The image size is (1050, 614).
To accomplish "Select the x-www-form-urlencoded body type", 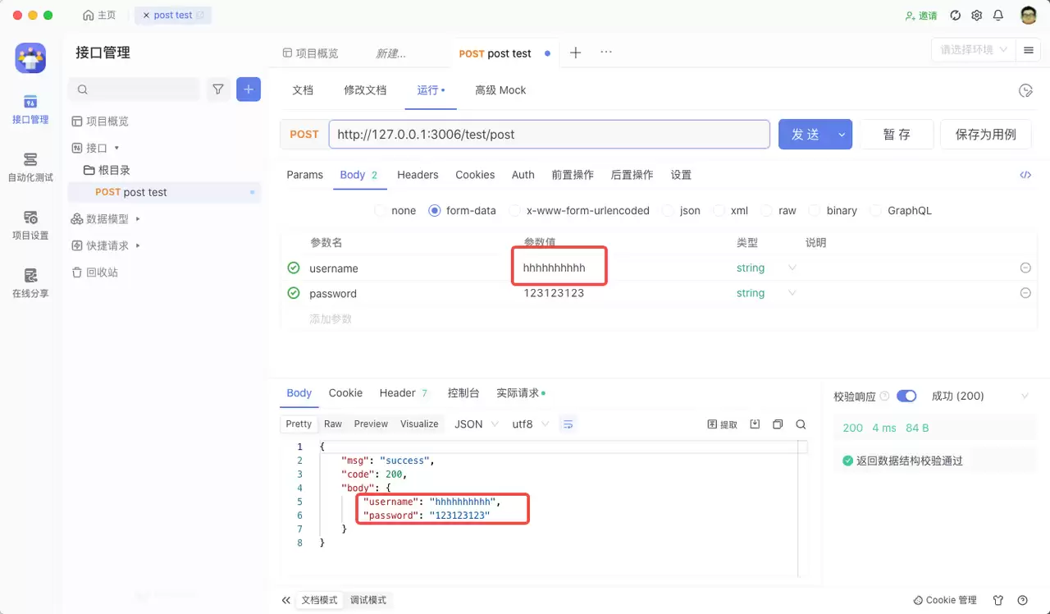I will 579,211.
